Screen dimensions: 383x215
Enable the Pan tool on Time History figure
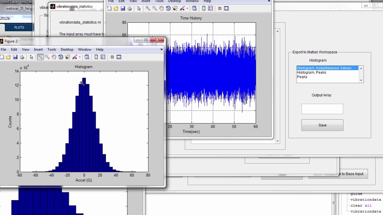tap(161, 8)
